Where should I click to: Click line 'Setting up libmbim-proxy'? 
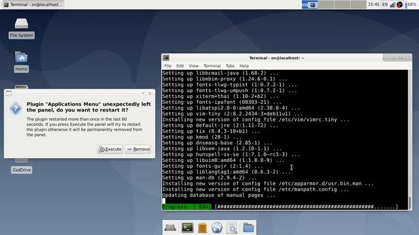(225, 79)
